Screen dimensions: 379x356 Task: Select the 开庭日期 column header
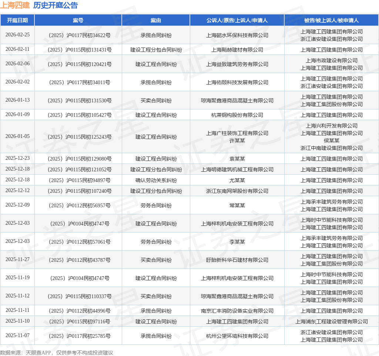(x=17, y=20)
